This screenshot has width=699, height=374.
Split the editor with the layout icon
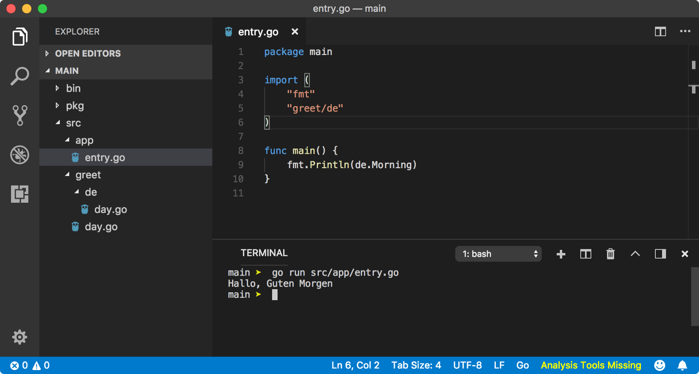[660, 31]
